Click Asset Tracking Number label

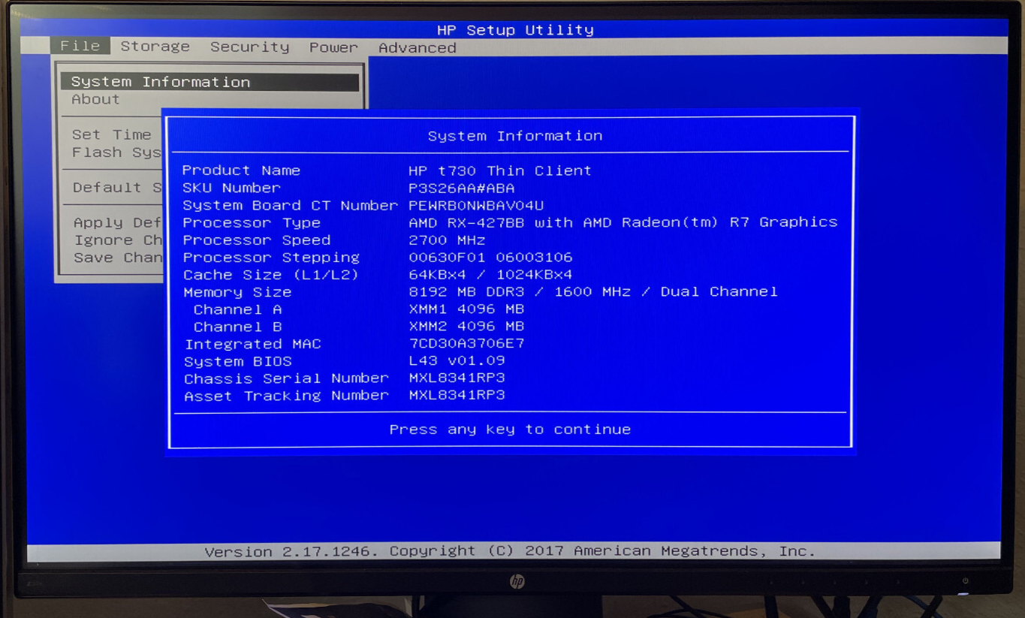click(286, 396)
